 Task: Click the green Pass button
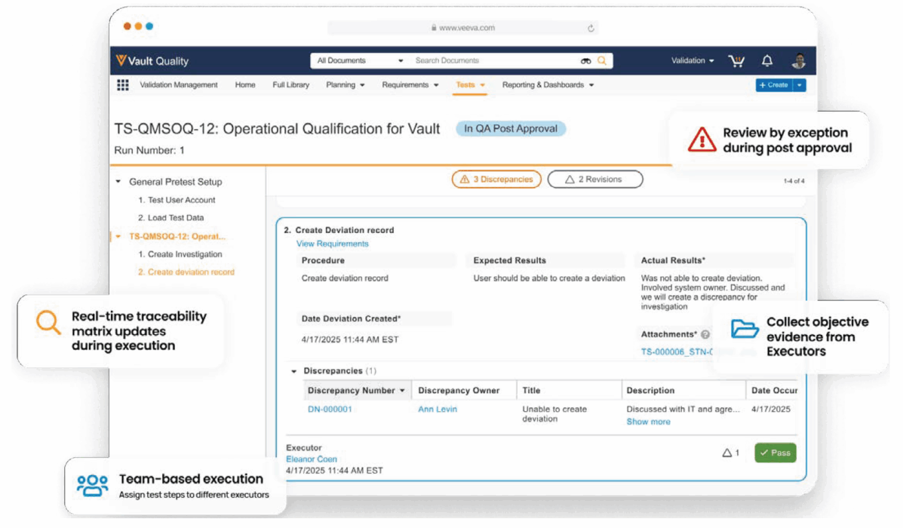click(x=775, y=453)
